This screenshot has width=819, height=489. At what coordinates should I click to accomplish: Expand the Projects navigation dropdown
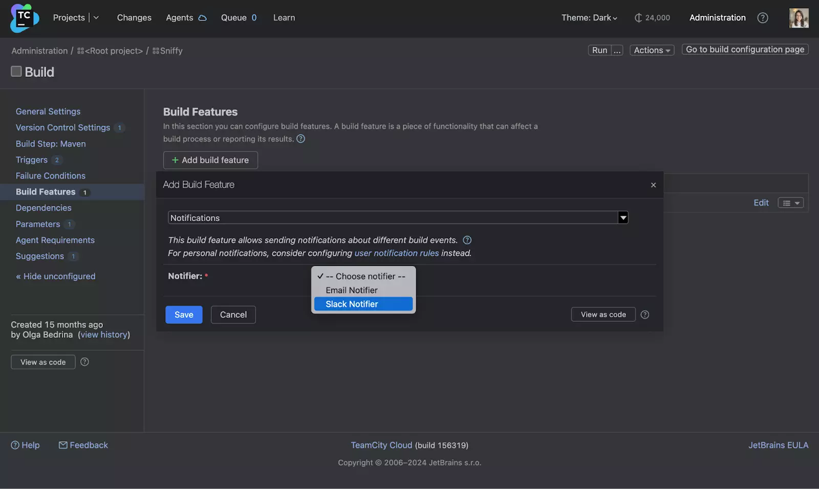97,17
